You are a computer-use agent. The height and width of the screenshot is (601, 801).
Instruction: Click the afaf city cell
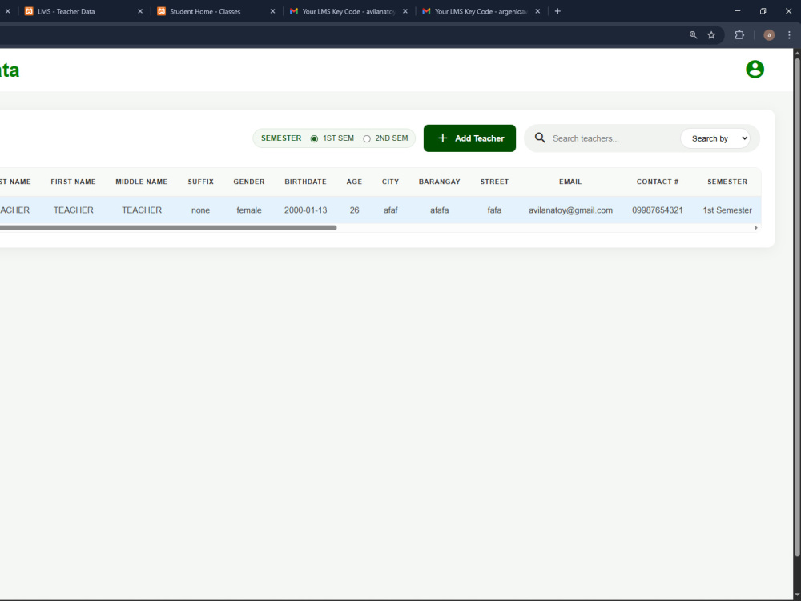(390, 210)
